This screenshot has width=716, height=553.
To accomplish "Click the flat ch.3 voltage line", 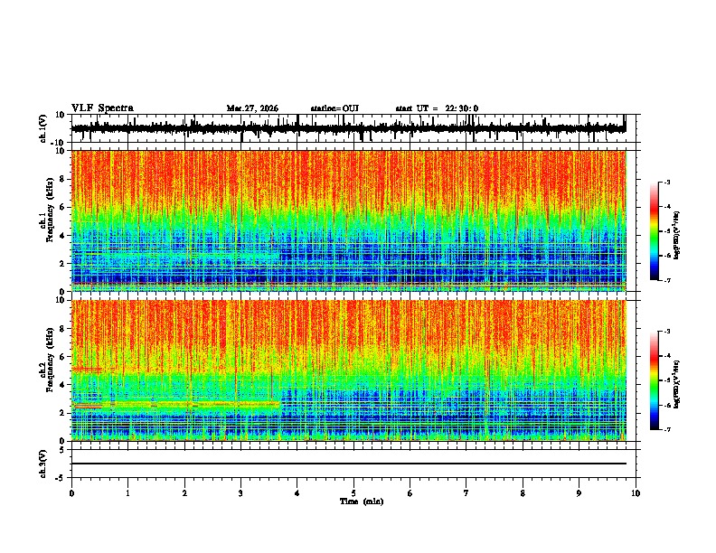I will pos(348,464).
